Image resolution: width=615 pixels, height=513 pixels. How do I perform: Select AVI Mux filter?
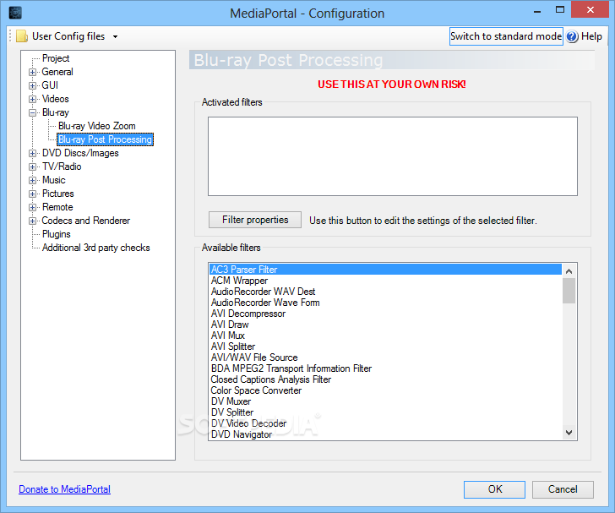coord(385,336)
